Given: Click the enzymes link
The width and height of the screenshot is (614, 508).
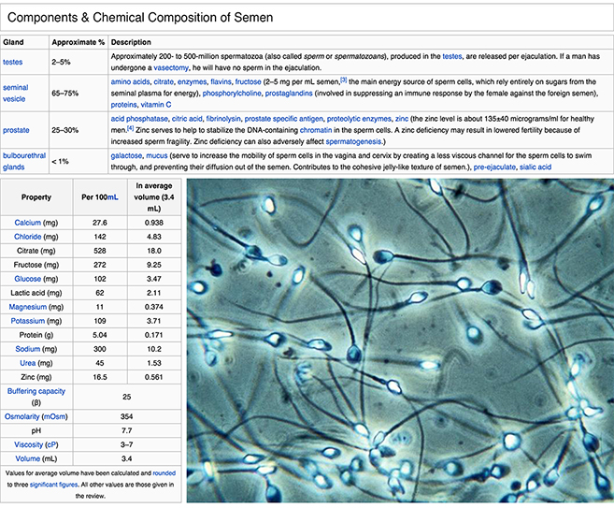Looking at the screenshot, I should tap(192, 82).
